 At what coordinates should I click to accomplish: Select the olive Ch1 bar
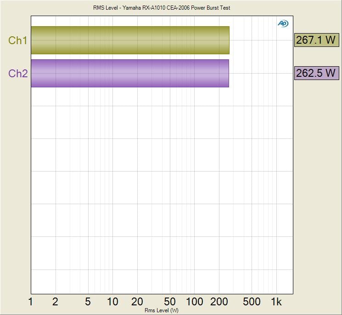tap(130, 40)
